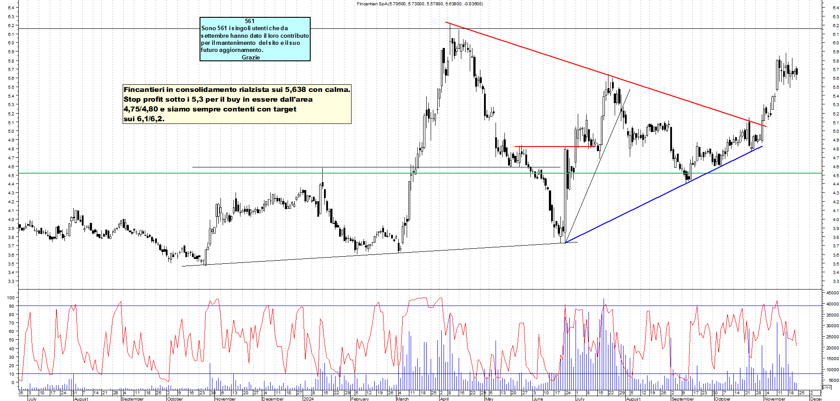840x401 pixels.
Task: Click the 'x100' volume scale label
Action: coord(827,388)
